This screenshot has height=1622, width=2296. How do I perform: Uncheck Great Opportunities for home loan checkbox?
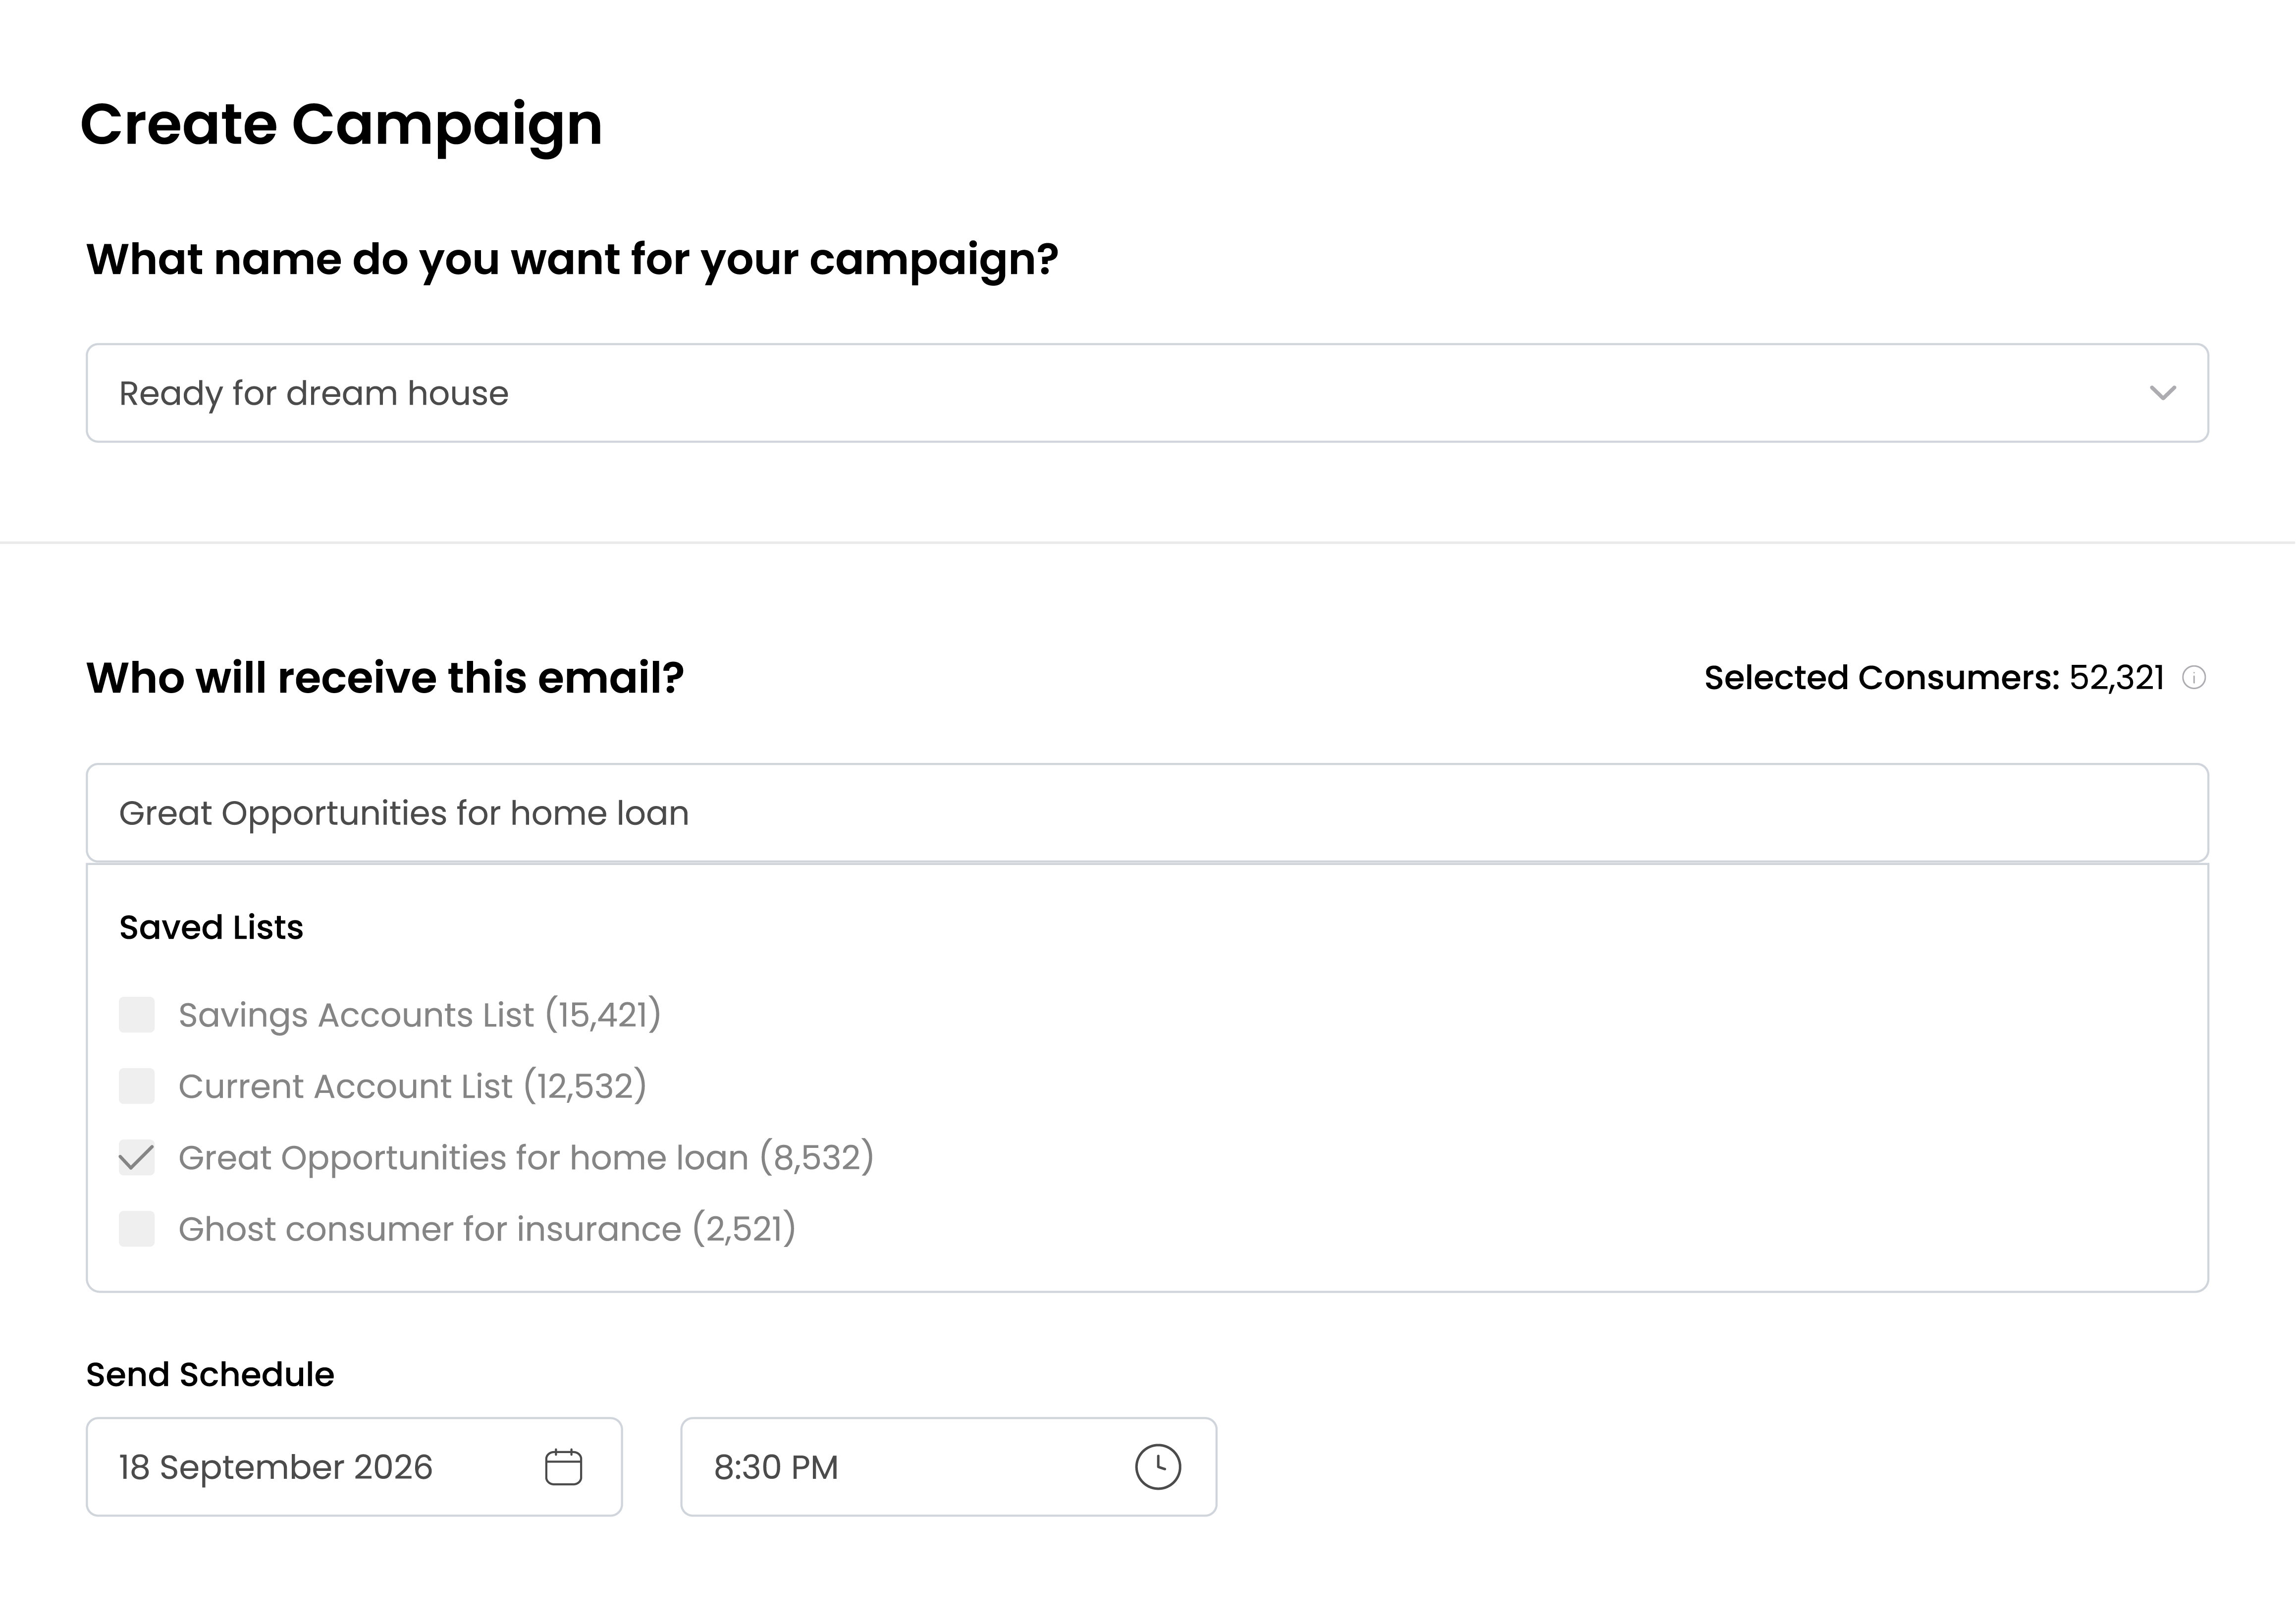(x=137, y=1158)
